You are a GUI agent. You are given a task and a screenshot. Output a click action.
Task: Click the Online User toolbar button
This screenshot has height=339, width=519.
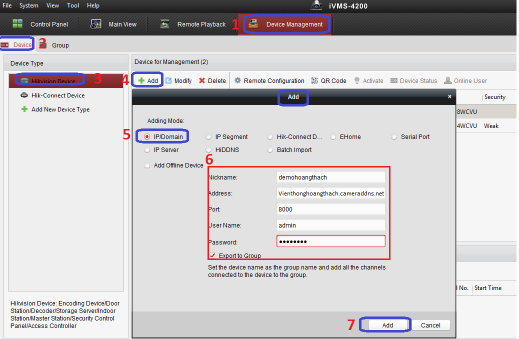465,81
